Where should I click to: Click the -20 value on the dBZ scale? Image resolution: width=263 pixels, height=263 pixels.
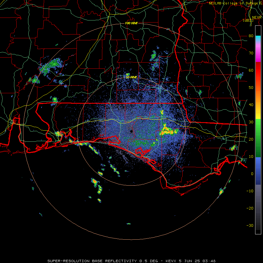[x=250, y=208]
